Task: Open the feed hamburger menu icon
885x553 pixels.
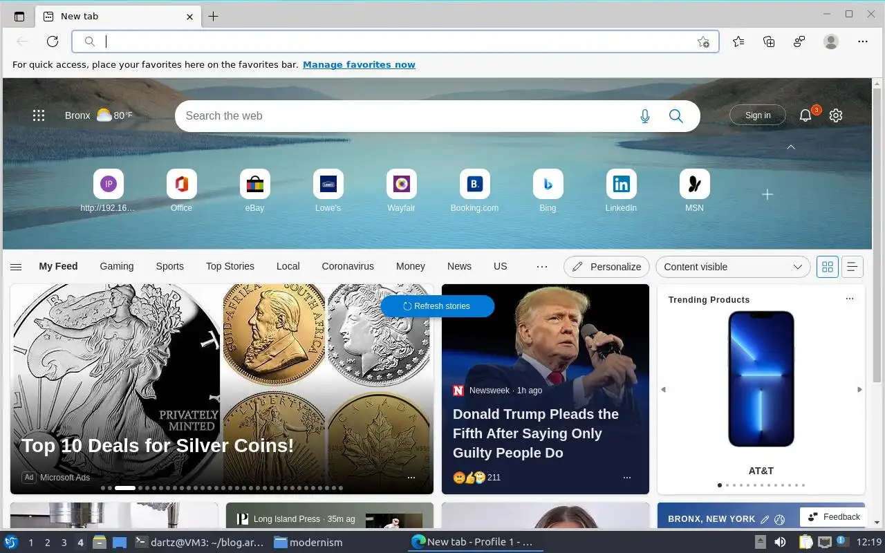Action: 16,267
